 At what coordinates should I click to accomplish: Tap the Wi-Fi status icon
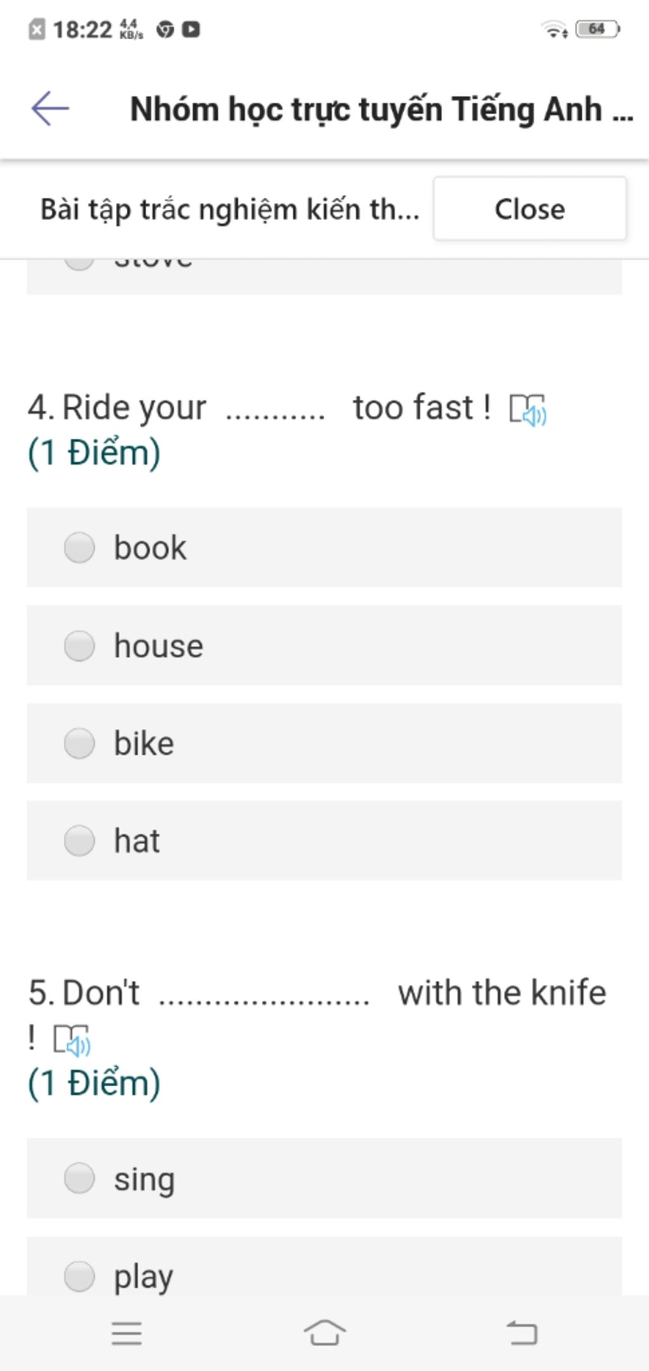pos(554,29)
